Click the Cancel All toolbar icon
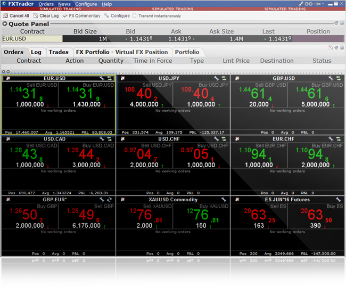This screenshot has height=288, width=346. (5, 16)
